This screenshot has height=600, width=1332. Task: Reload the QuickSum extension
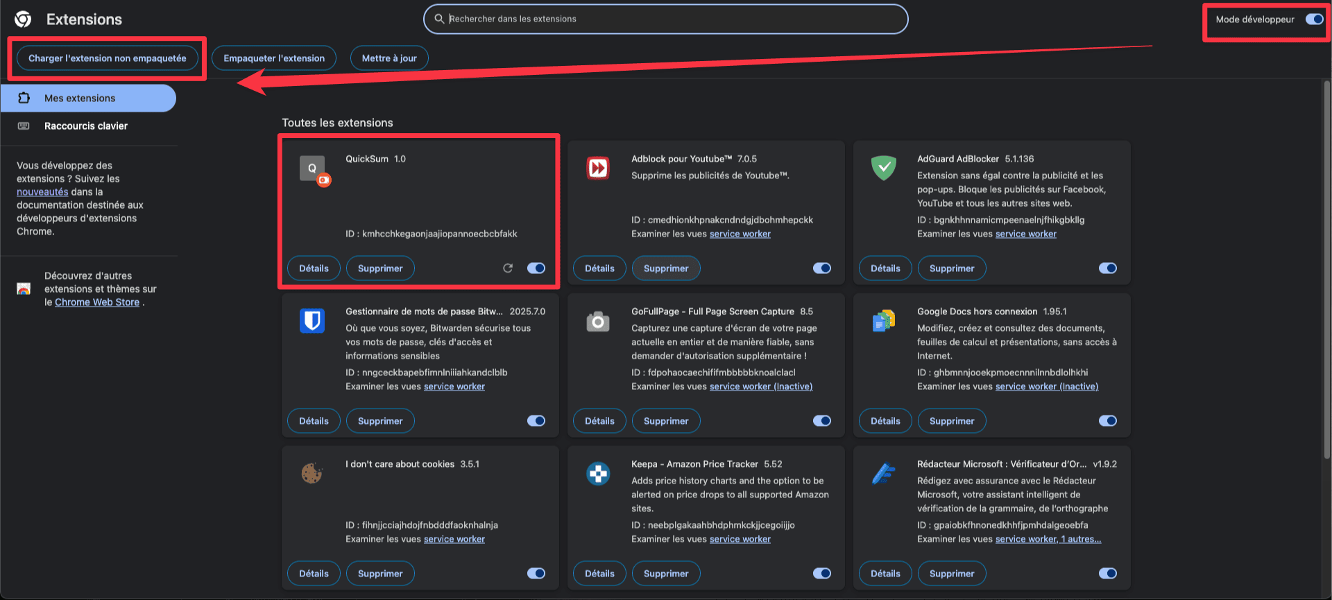coord(508,268)
